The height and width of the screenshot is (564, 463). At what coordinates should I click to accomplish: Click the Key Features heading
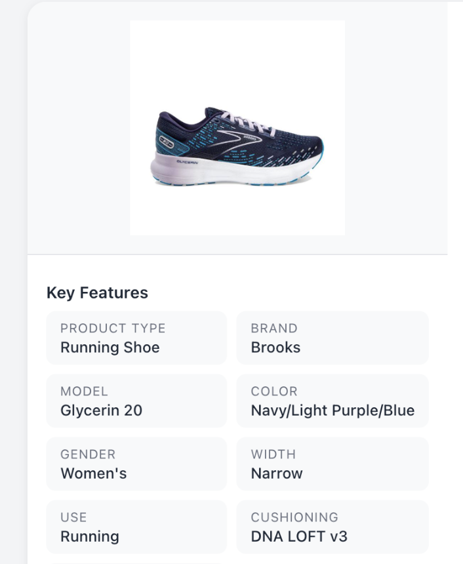click(x=97, y=292)
